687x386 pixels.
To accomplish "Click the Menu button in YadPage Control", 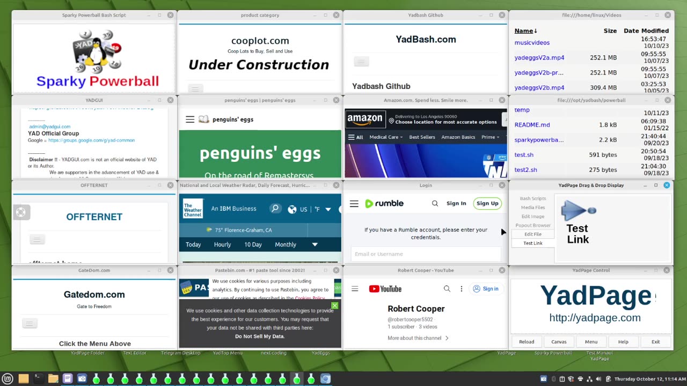I will point(591,342).
